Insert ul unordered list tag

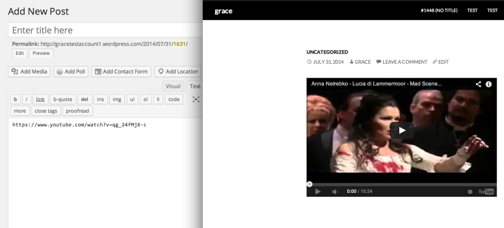point(132,99)
